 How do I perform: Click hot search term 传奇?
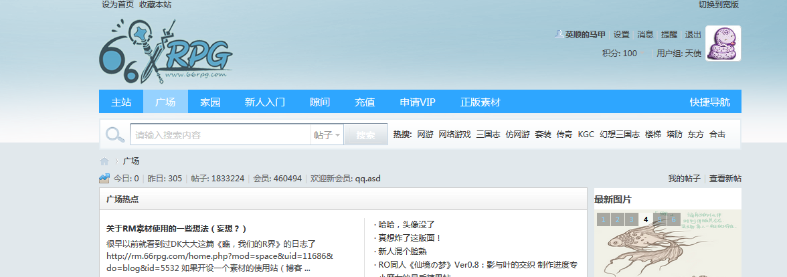point(564,134)
